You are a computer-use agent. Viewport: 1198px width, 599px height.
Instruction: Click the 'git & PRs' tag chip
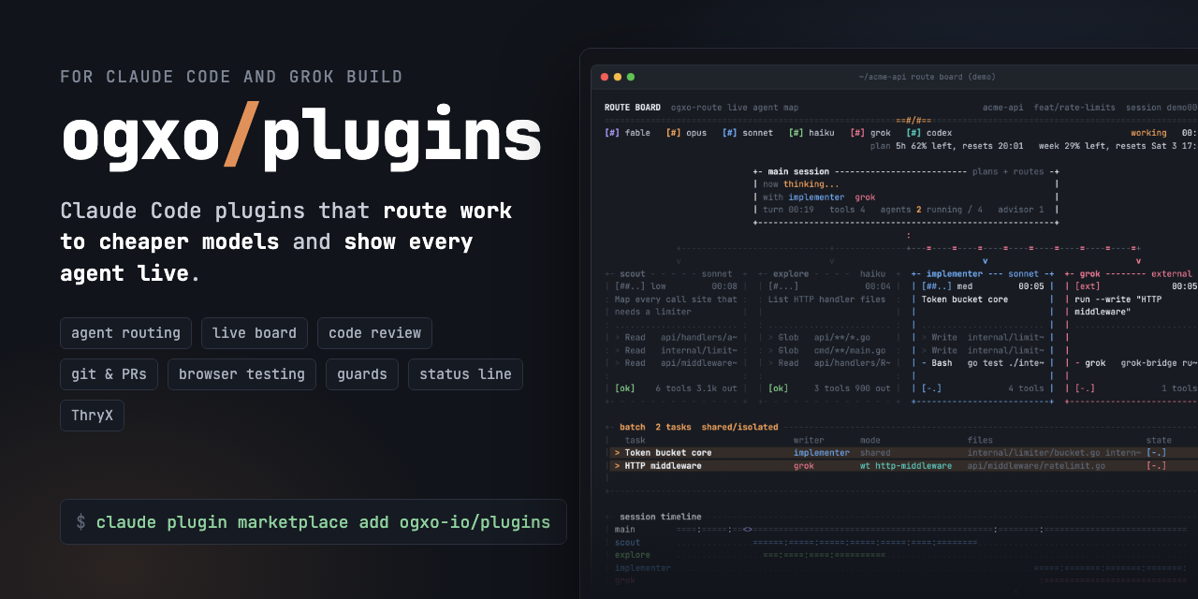(109, 374)
